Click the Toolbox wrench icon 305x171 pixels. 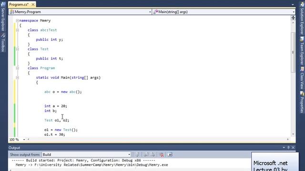3,36
